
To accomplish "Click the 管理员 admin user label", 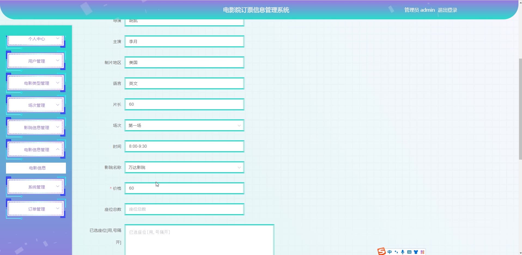I will pos(420,10).
